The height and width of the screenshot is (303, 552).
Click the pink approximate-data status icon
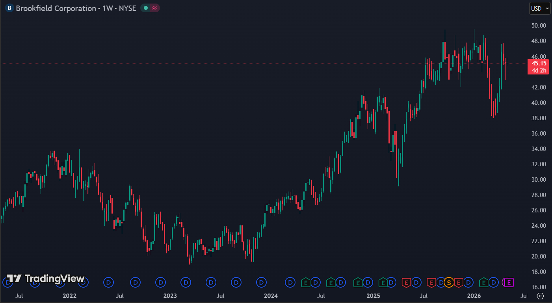154,8
